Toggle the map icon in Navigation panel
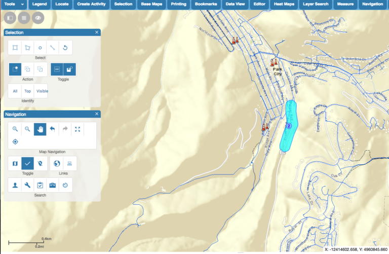Viewport: 389px width, 254px height. point(15,163)
